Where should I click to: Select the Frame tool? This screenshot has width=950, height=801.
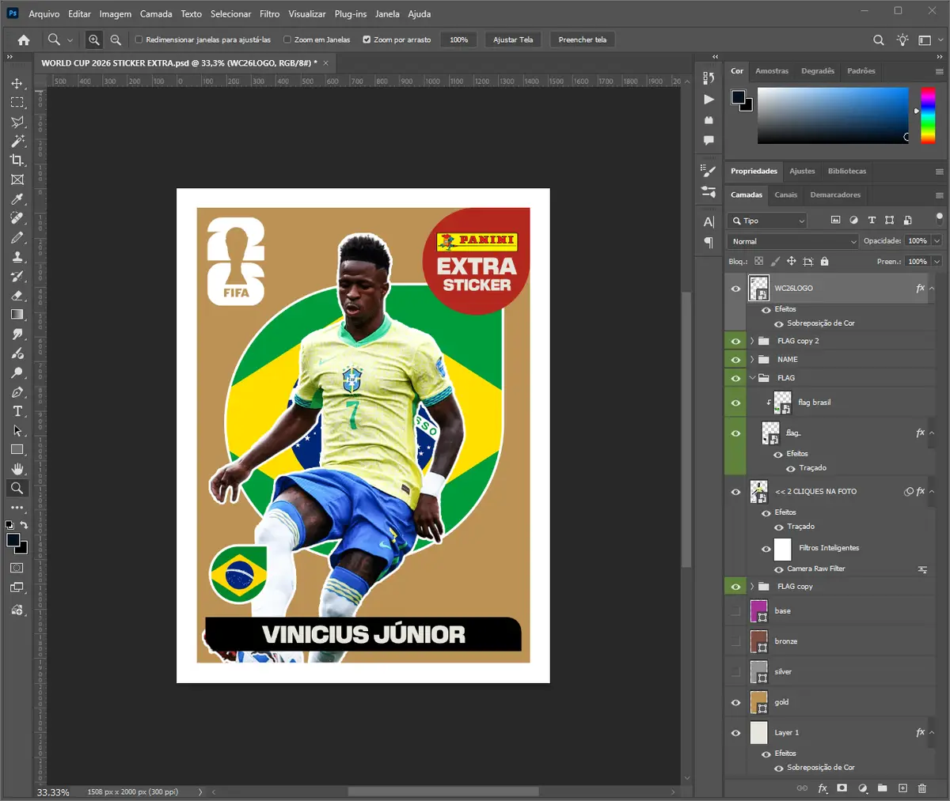coord(17,179)
